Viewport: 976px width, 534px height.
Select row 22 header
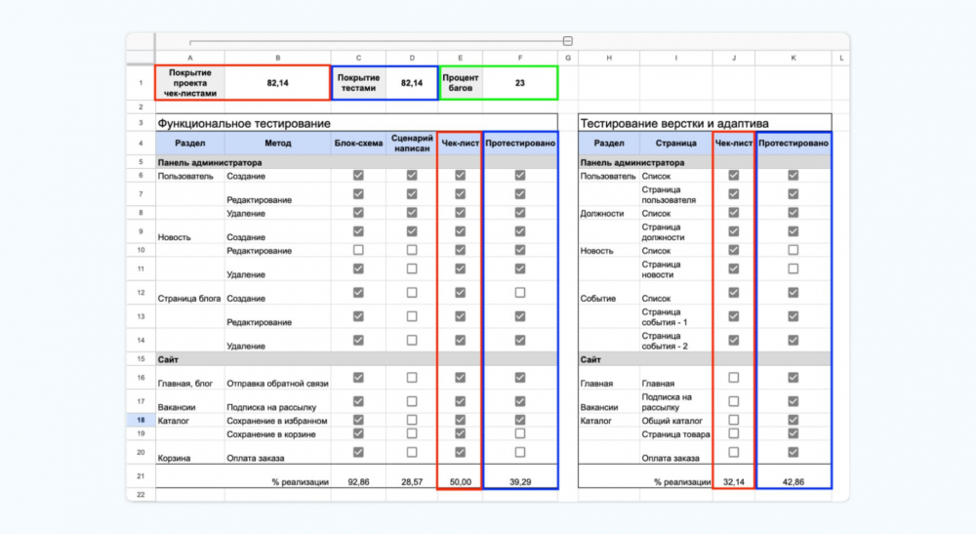coord(141,495)
